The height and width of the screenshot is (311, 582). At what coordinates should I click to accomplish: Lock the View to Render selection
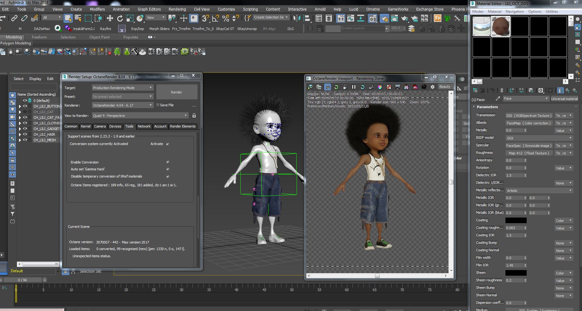click(x=194, y=116)
